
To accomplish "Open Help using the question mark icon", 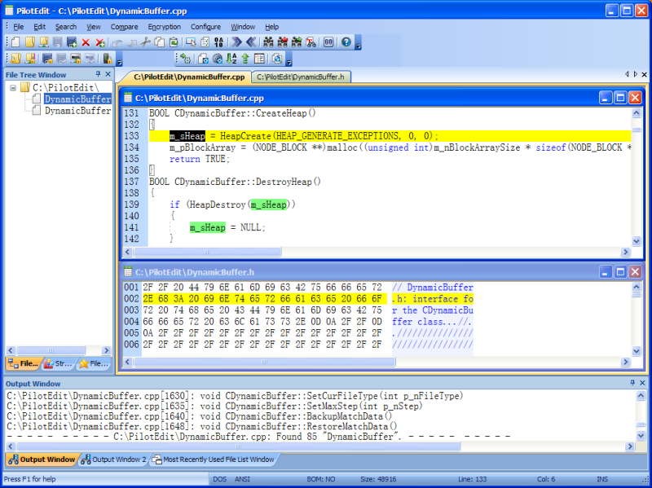I will pyautogui.click(x=346, y=42).
